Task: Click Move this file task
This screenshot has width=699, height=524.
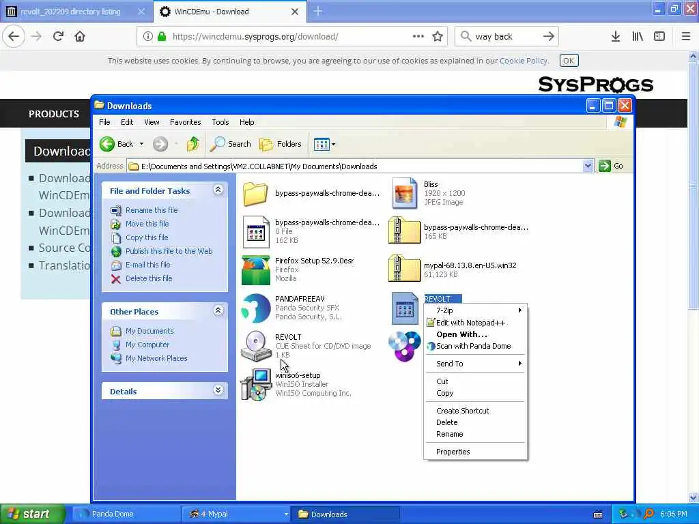Action: click(147, 224)
